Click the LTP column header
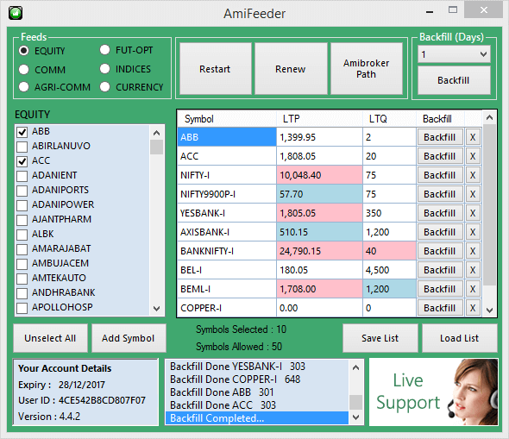Screen dimensions: 509x439 (319, 119)
